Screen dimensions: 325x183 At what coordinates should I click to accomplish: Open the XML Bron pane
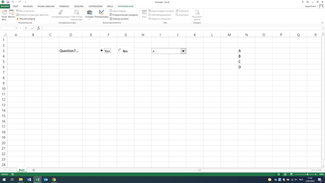(x=144, y=14)
